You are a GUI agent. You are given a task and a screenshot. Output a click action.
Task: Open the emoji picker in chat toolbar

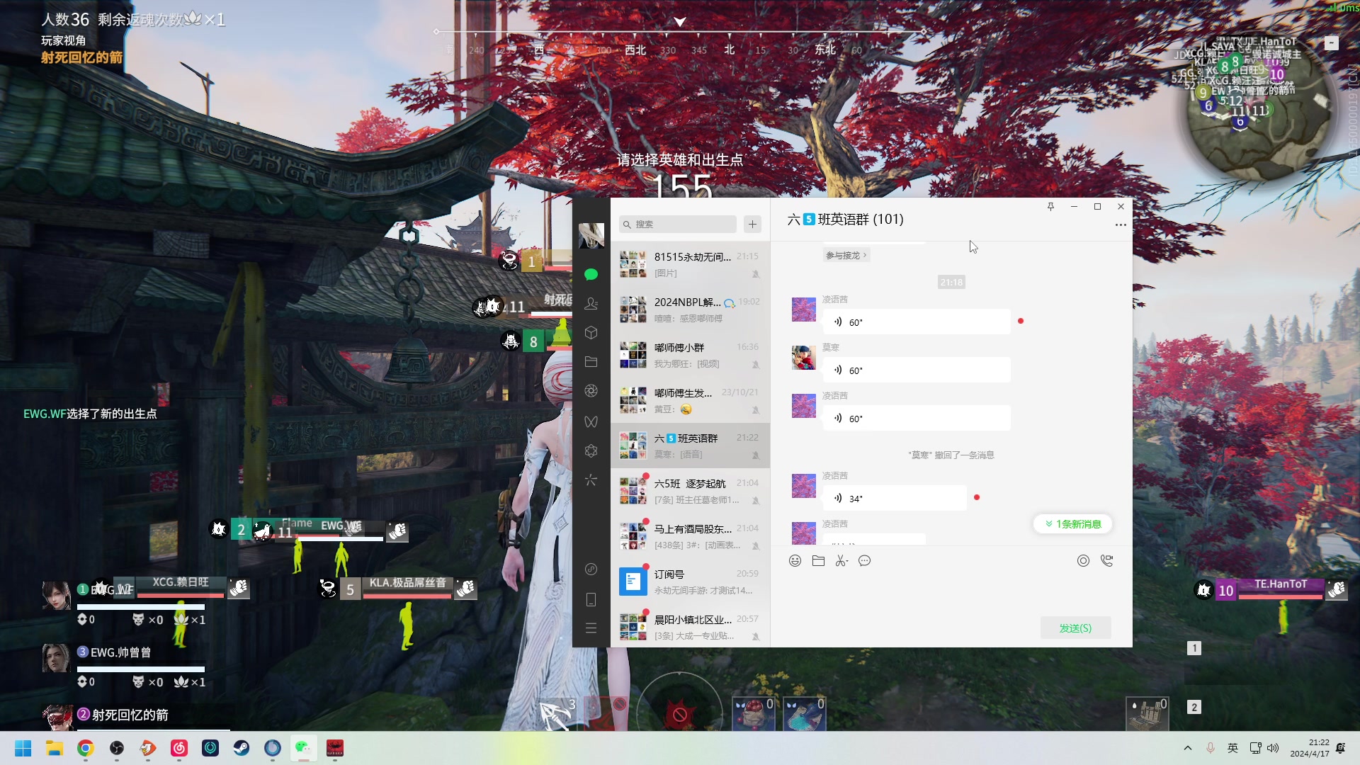point(795,561)
